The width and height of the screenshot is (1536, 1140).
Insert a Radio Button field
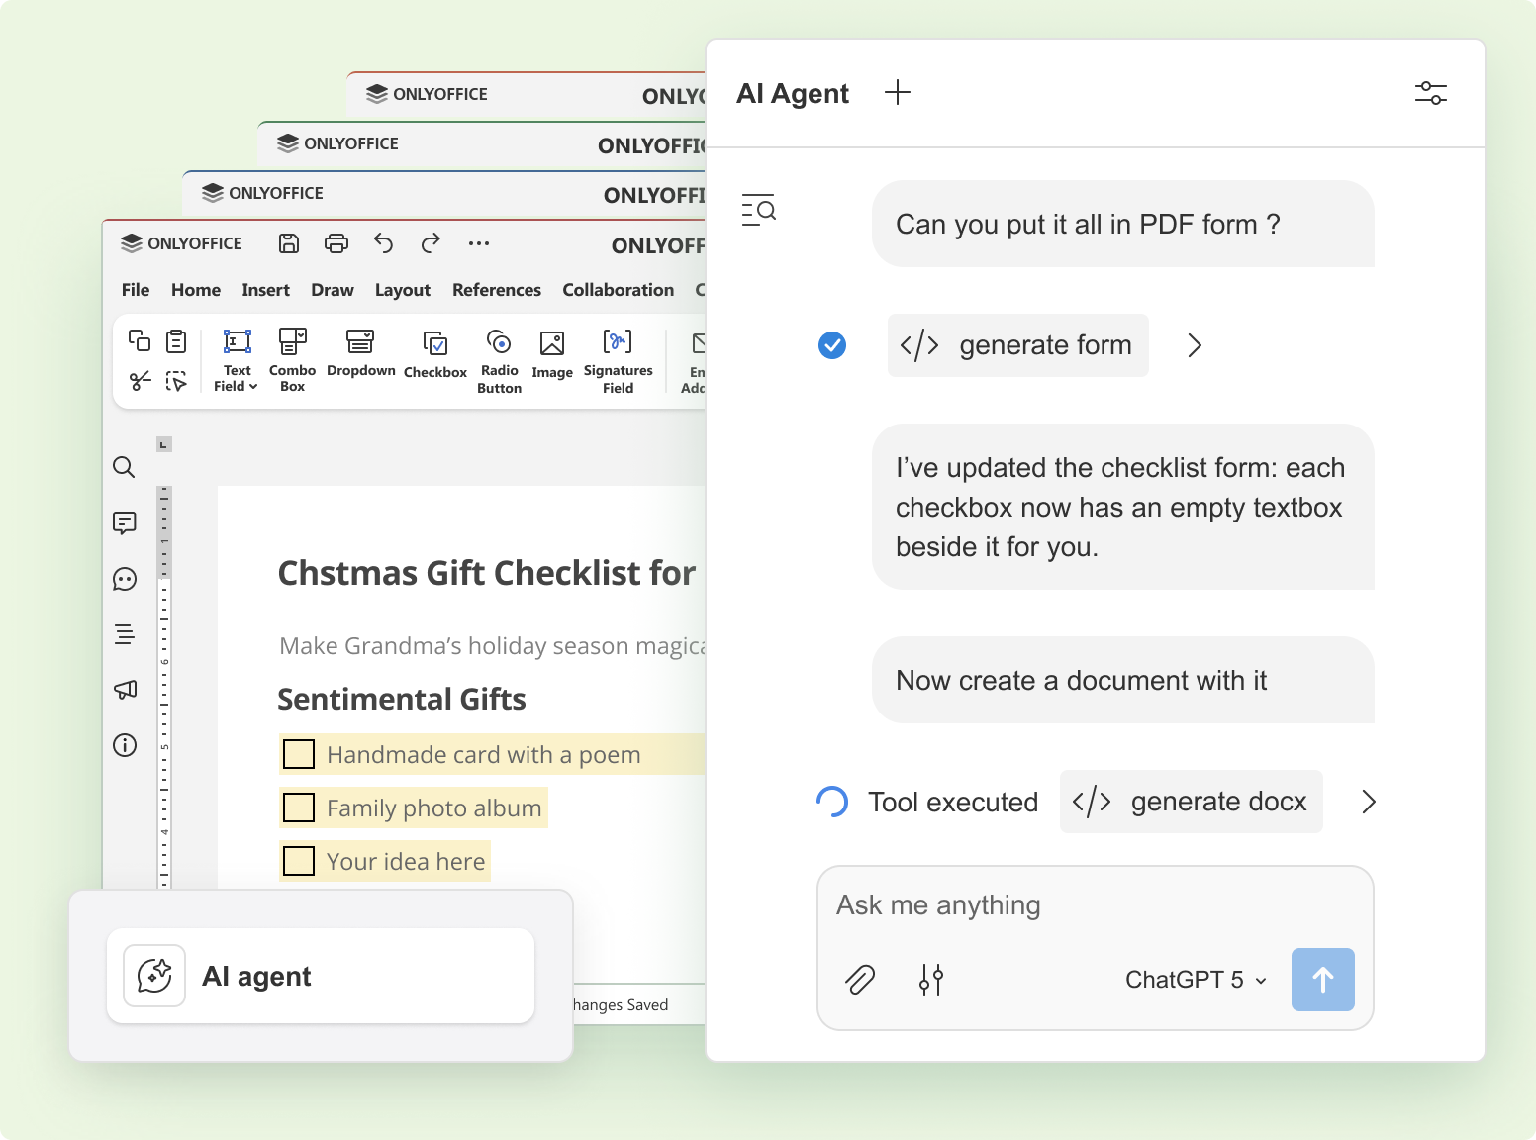[x=499, y=361]
